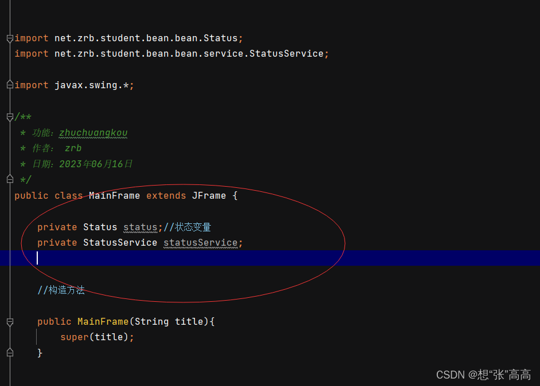Collapse the Javadoc comment fold marker
This screenshot has height=386, width=540.
[x=10, y=117]
